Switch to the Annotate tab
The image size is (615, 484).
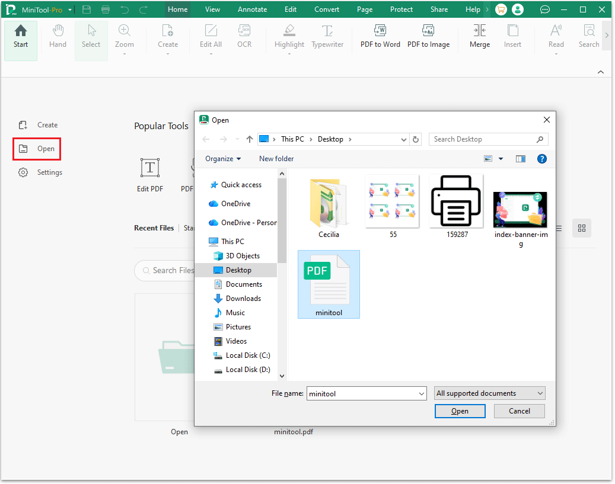pyautogui.click(x=252, y=9)
